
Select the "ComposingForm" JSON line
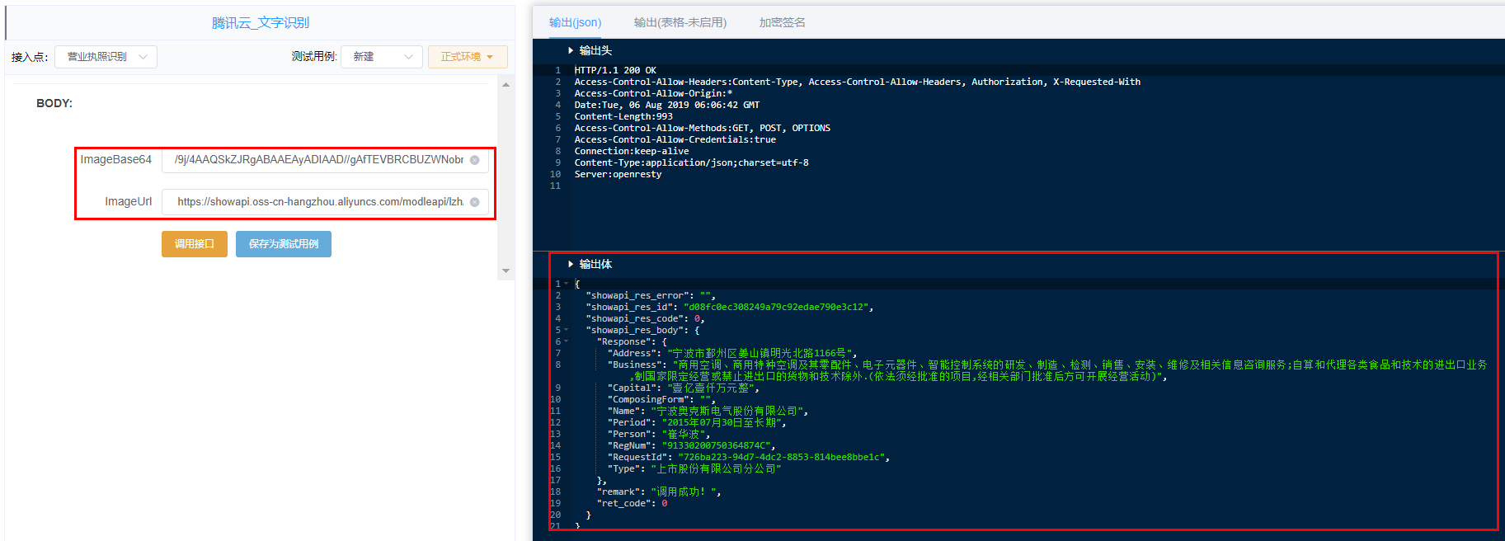[x=661, y=399]
